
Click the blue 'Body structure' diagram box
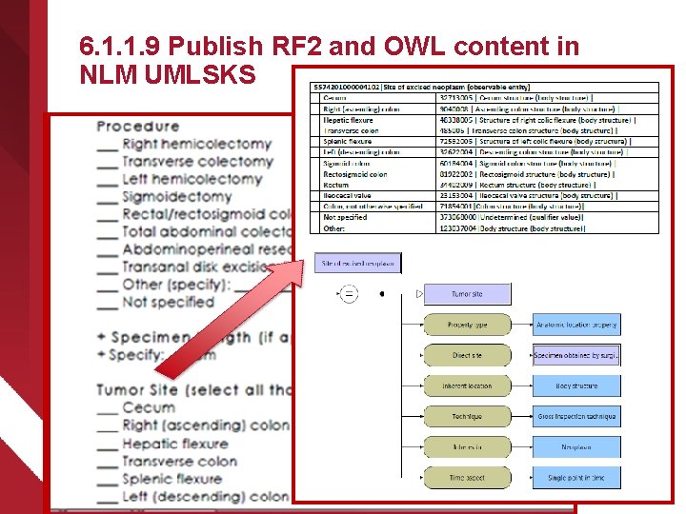coord(576,385)
